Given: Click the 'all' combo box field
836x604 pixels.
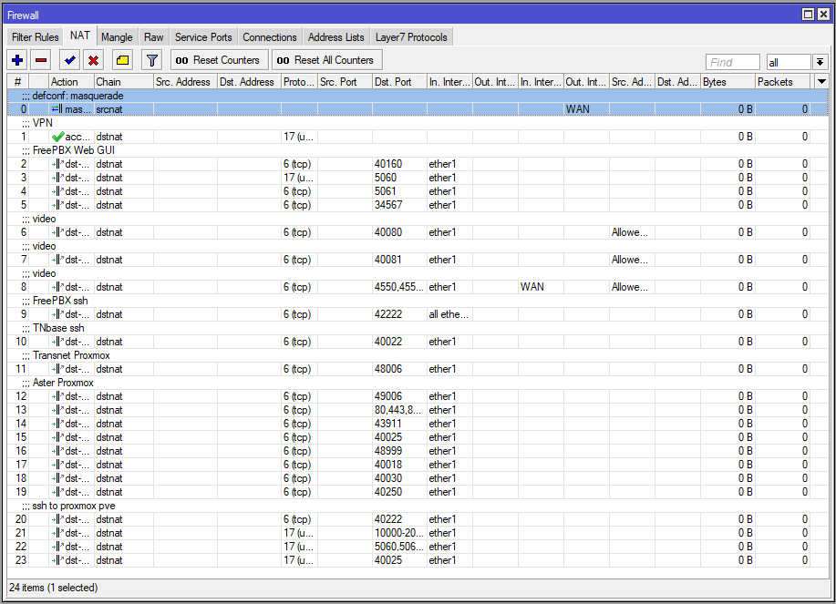Looking at the screenshot, I should (790, 62).
